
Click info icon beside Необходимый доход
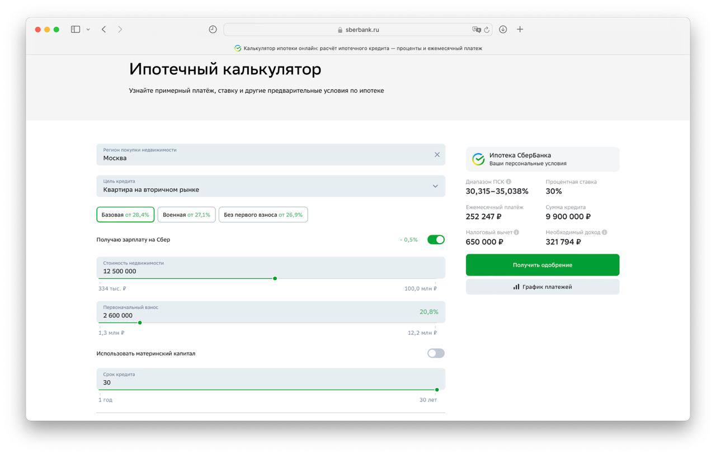click(x=605, y=233)
